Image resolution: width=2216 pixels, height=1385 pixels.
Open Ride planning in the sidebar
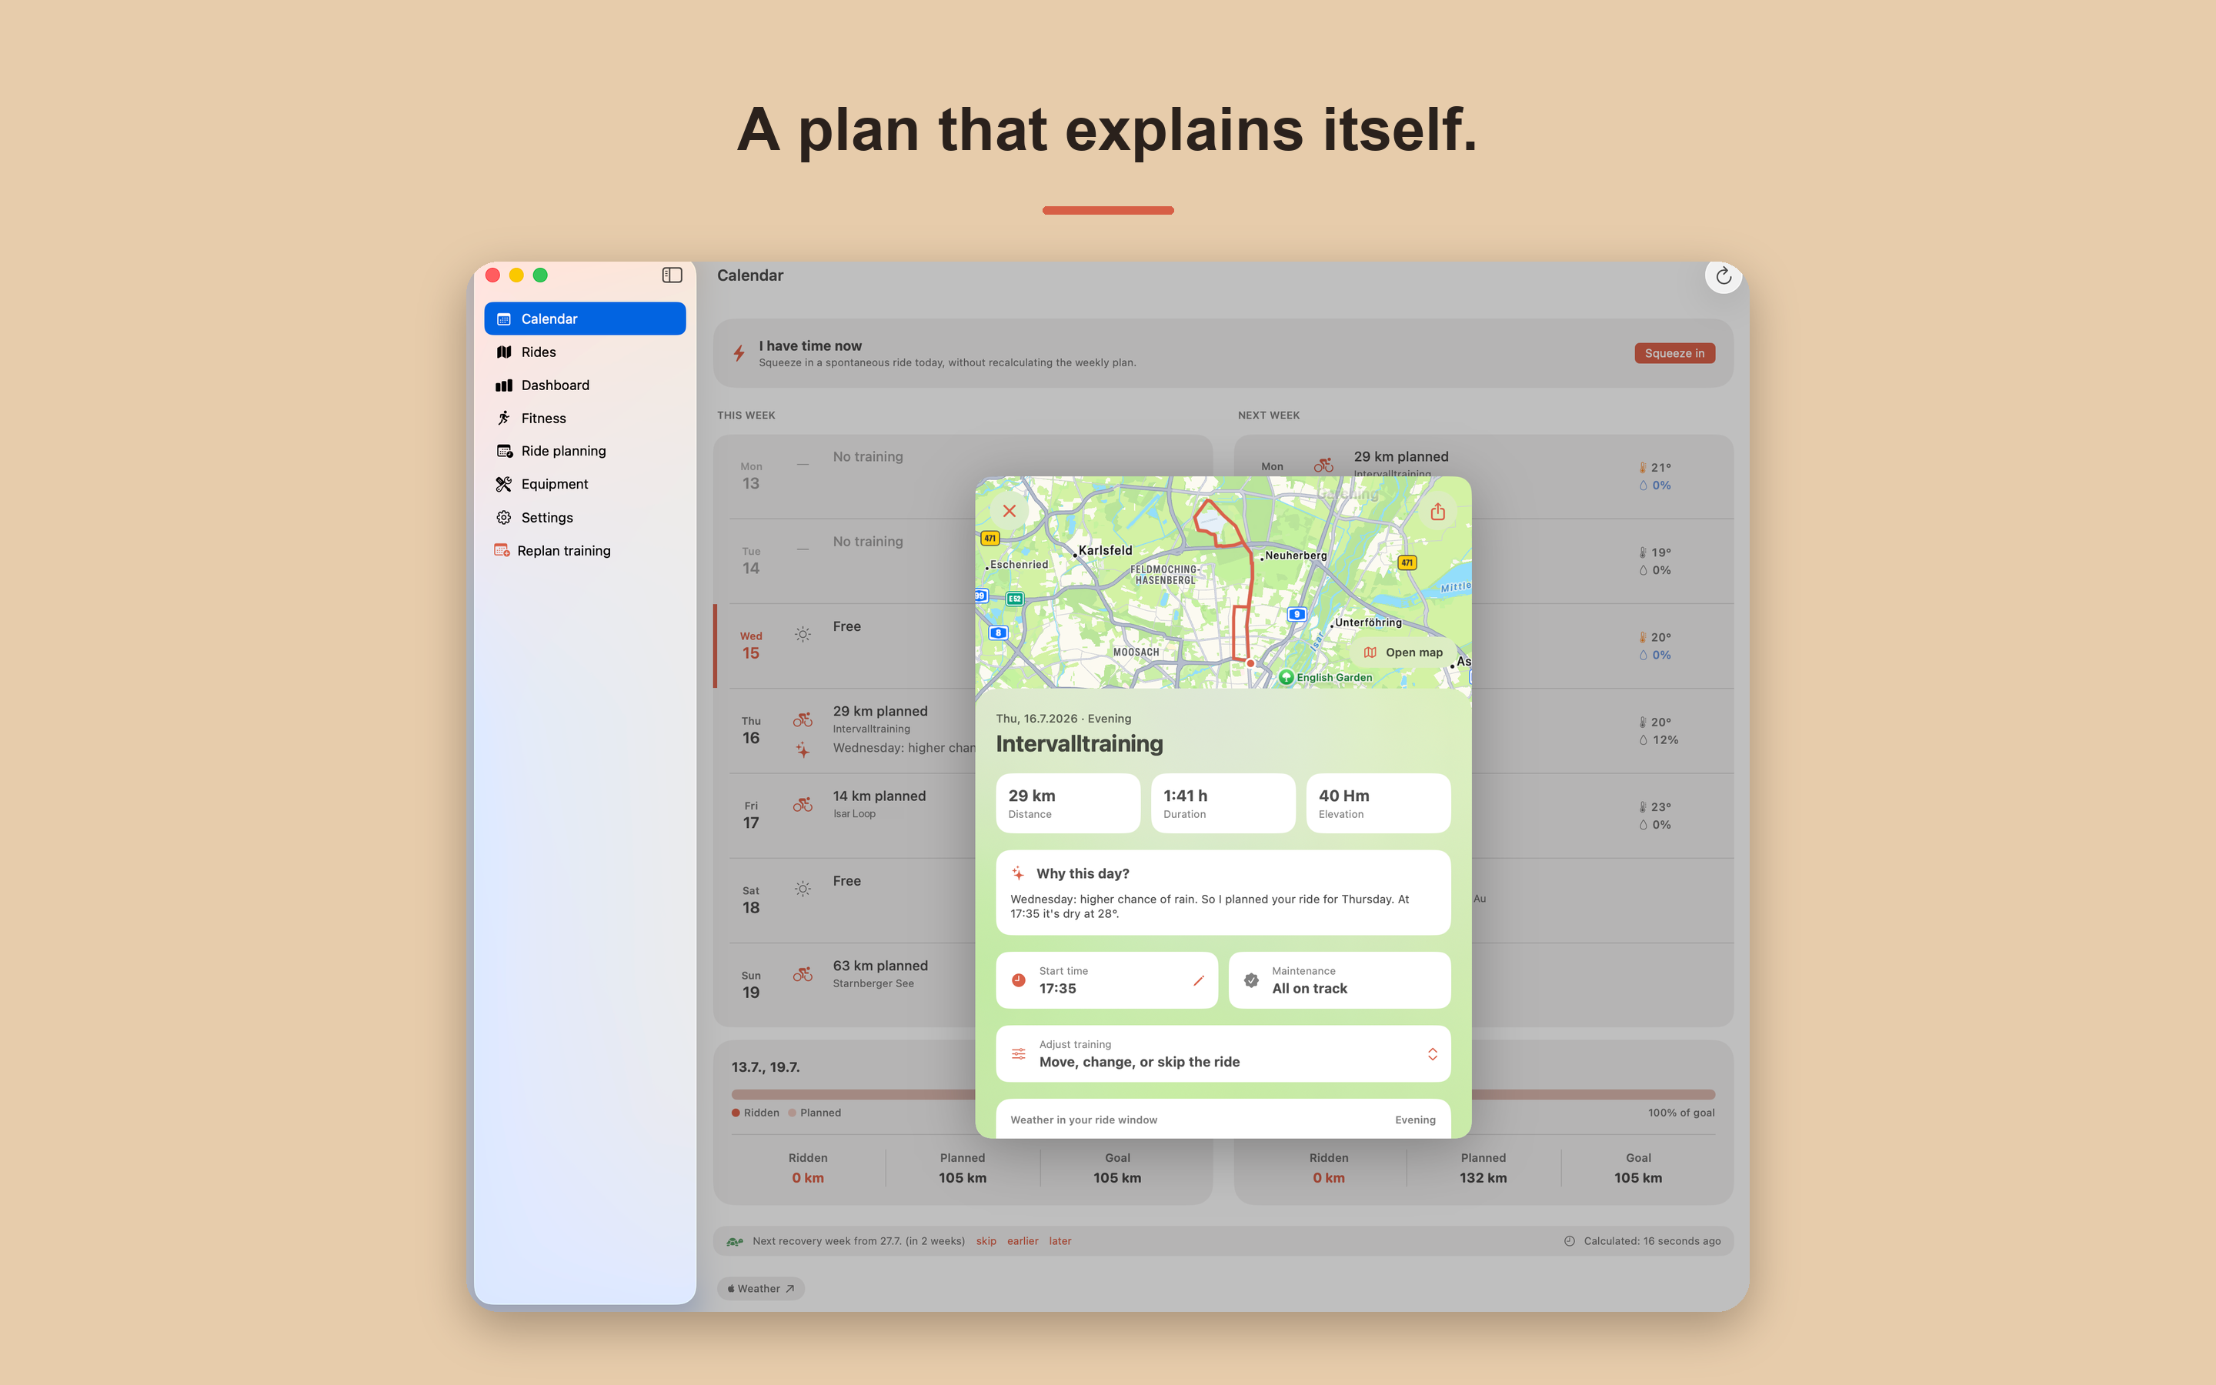click(584, 451)
